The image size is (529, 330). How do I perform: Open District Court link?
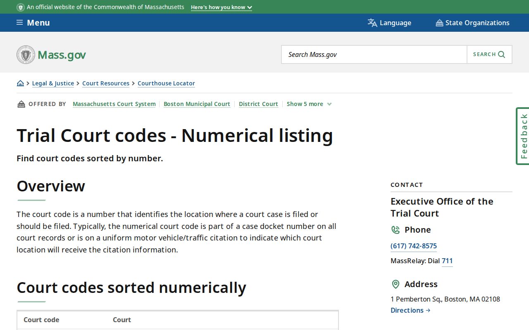[258, 104]
